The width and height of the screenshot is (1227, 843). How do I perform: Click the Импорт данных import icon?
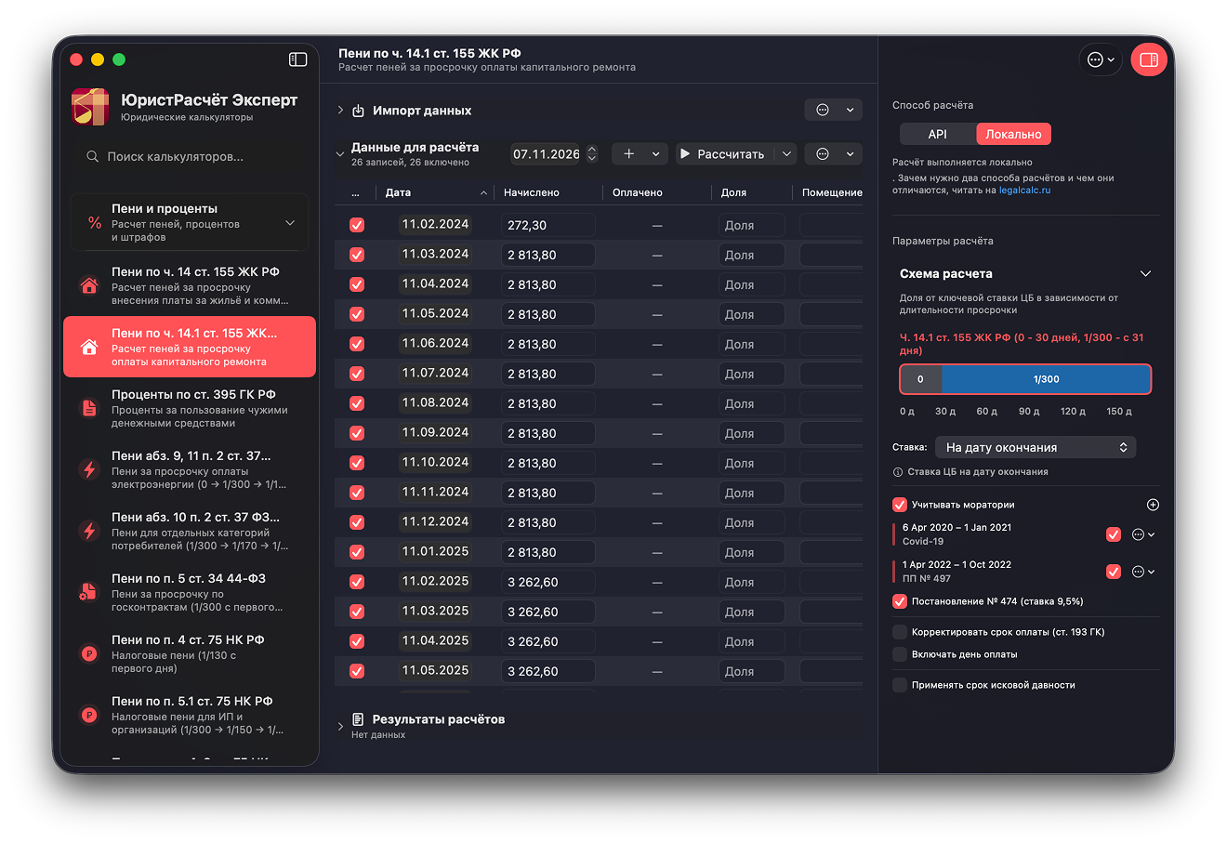[358, 111]
